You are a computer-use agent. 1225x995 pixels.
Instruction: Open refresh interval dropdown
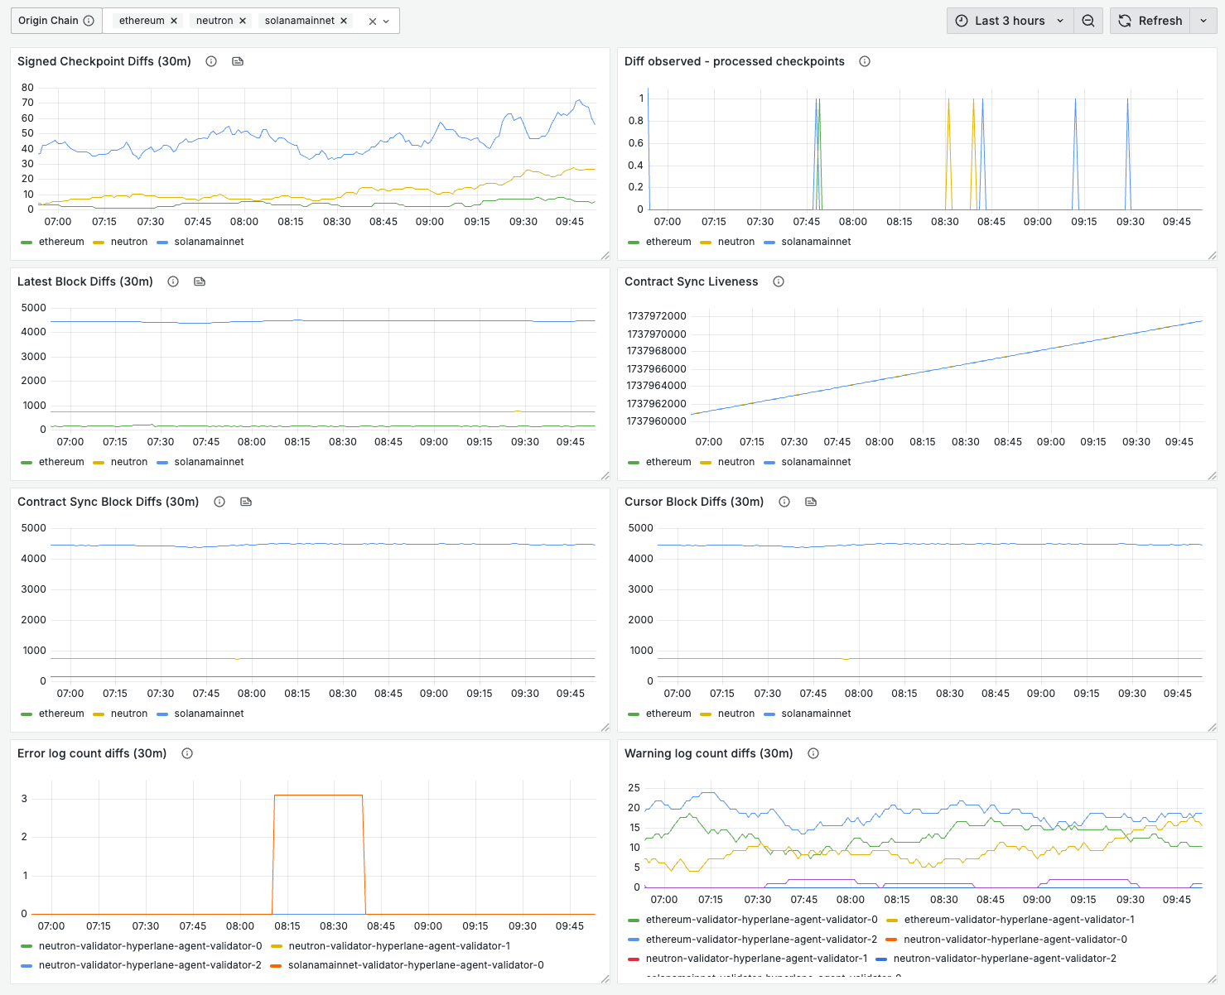click(1203, 21)
